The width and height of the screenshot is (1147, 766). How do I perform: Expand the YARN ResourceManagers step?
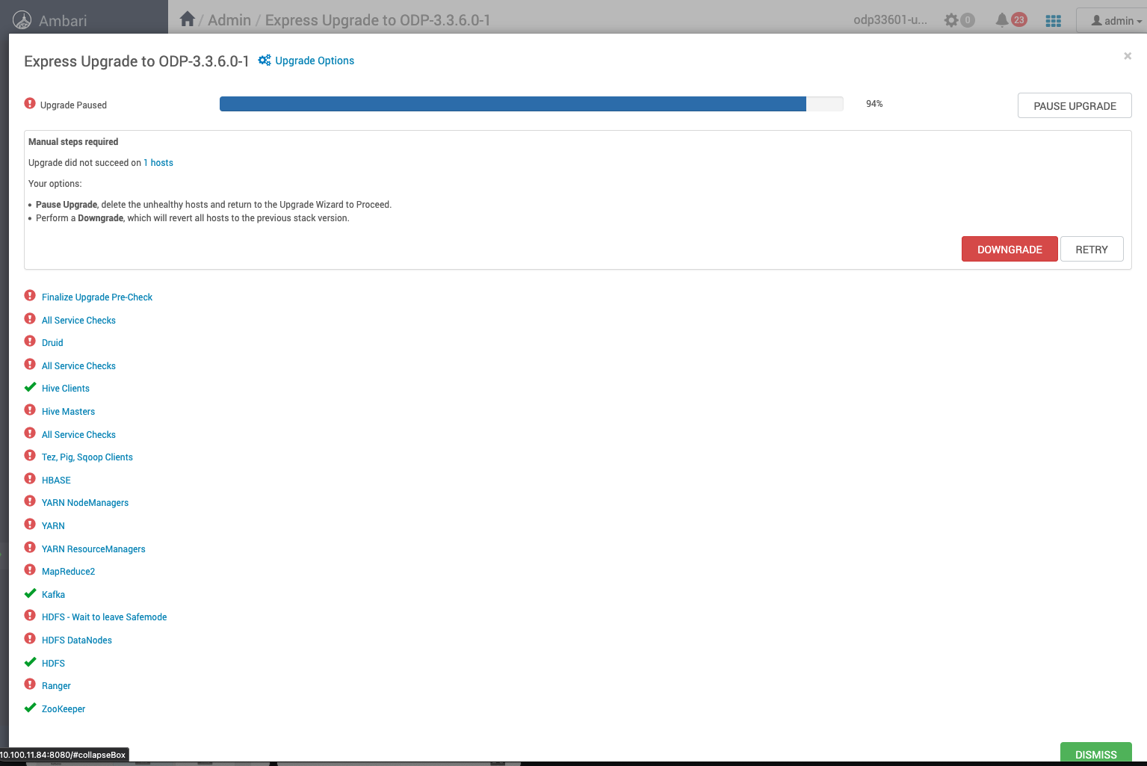click(x=93, y=549)
